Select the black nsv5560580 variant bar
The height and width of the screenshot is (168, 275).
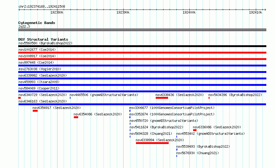(x=142, y=46)
